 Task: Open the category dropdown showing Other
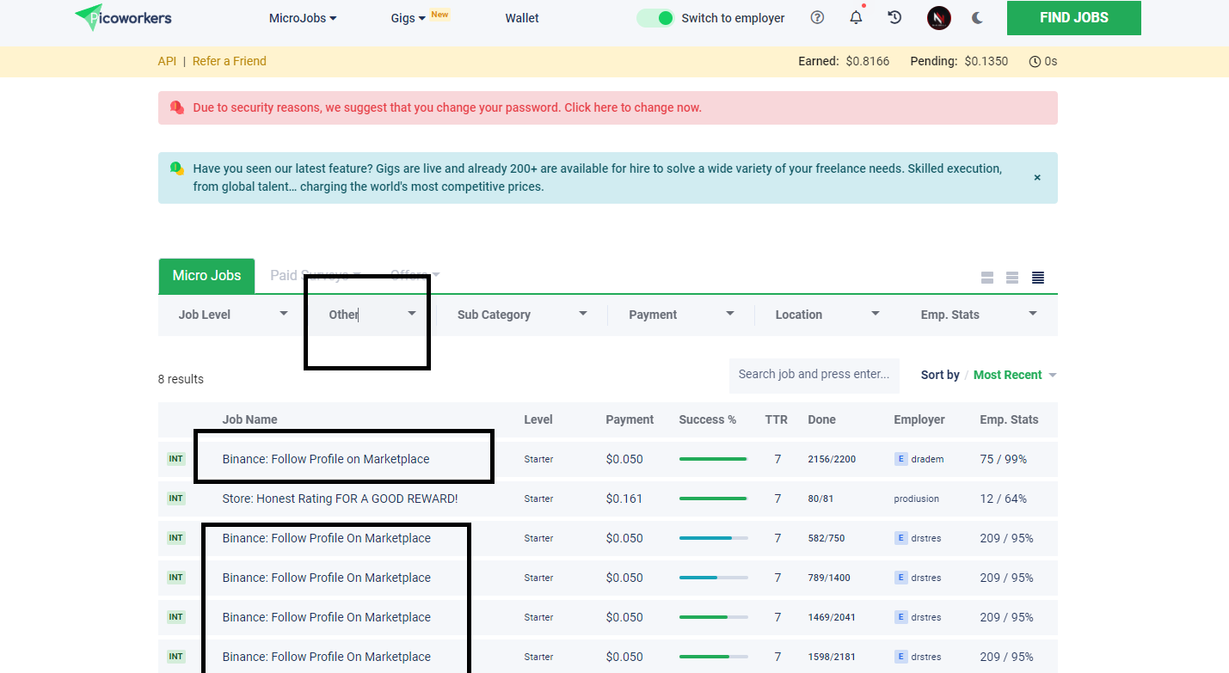pos(372,315)
